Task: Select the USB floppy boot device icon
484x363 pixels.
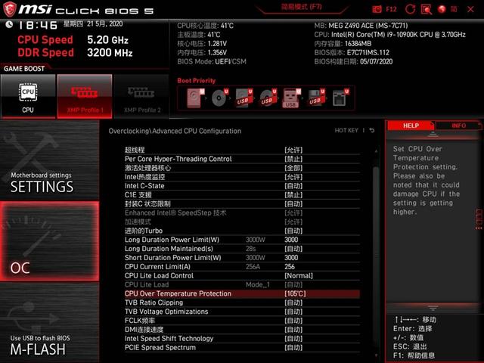Action: point(316,98)
